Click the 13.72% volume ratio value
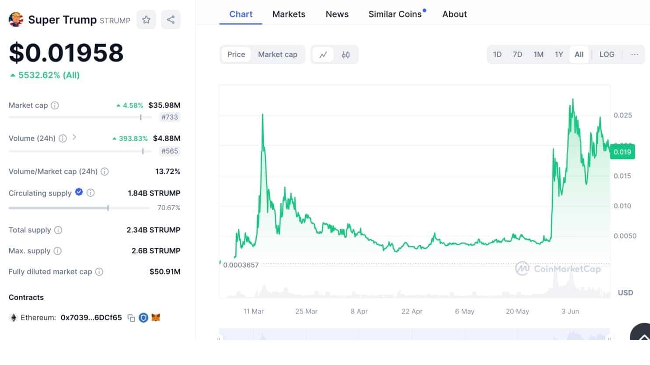The width and height of the screenshot is (650, 365). [x=168, y=172]
